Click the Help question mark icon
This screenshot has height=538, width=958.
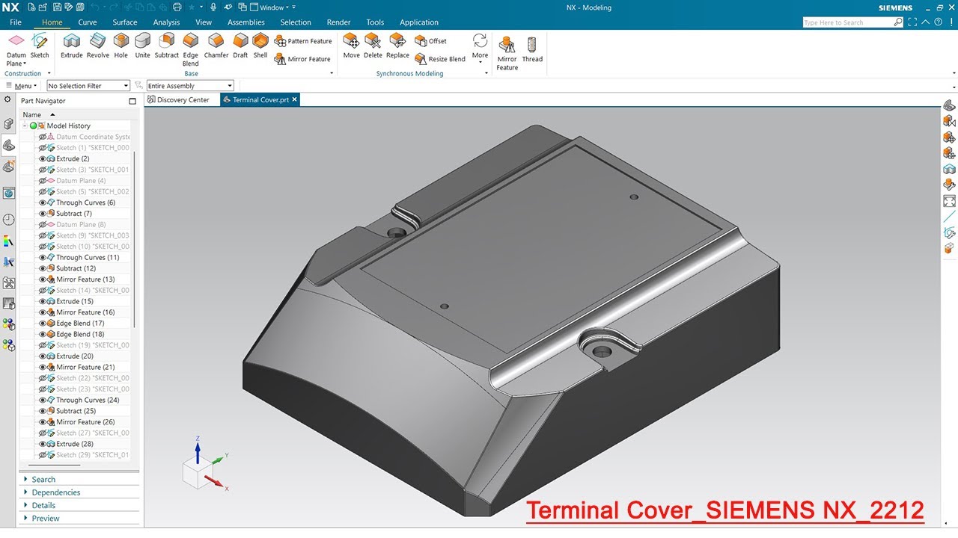pyautogui.click(x=937, y=22)
